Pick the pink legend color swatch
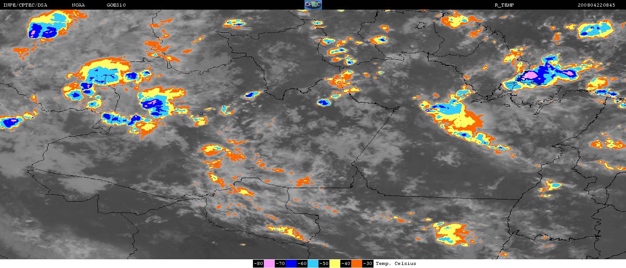 click(x=269, y=264)
